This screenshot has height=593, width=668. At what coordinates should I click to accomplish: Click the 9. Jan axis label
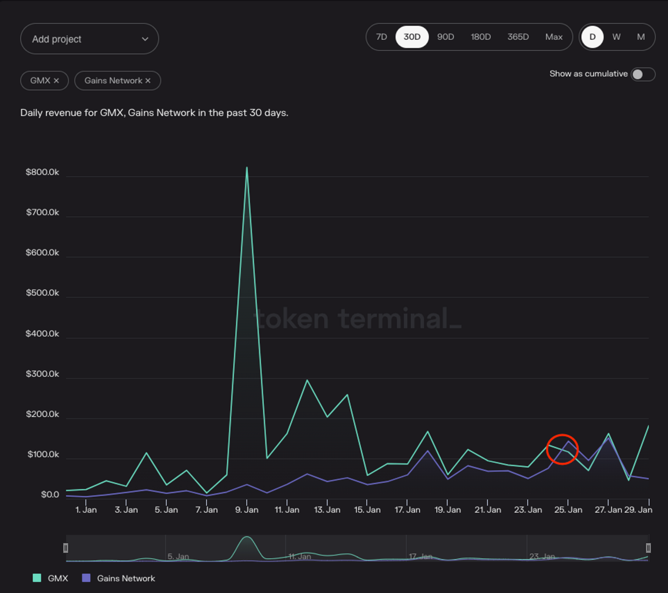[247, 510]
